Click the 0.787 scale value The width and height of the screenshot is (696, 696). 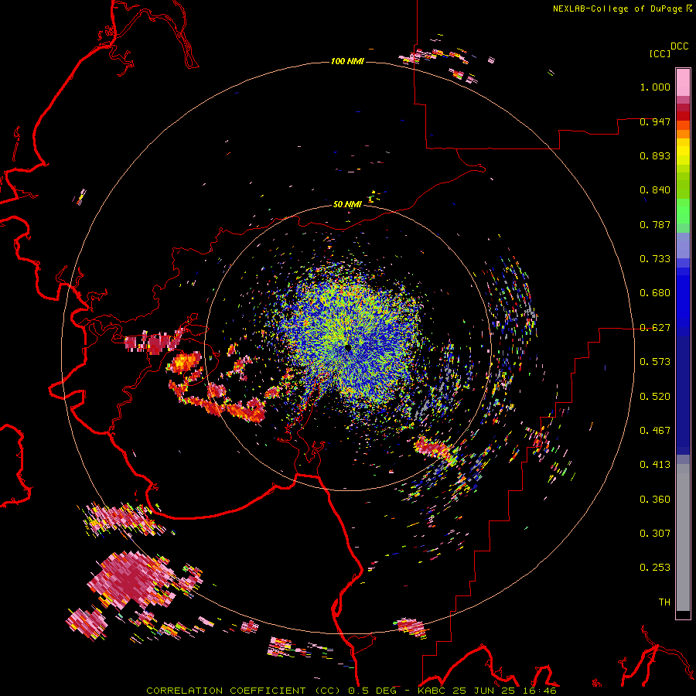pyautogui.click(x=655, y=224)
